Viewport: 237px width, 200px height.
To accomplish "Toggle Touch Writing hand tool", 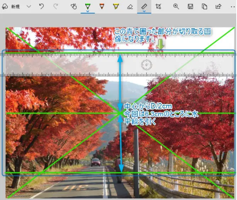I will click(x=74, y=7).
